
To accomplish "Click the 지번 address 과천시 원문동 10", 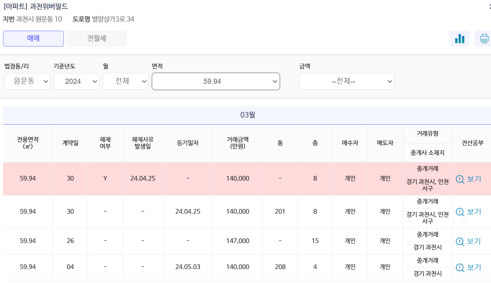I will 39,19.
